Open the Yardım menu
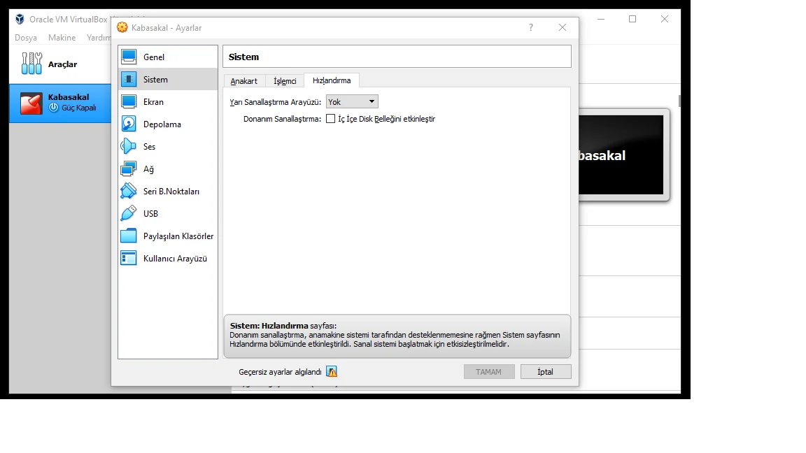Screen dimensions: 806x453 98,38
